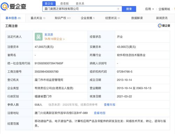Select the registered address text

[x=61, y=113]
